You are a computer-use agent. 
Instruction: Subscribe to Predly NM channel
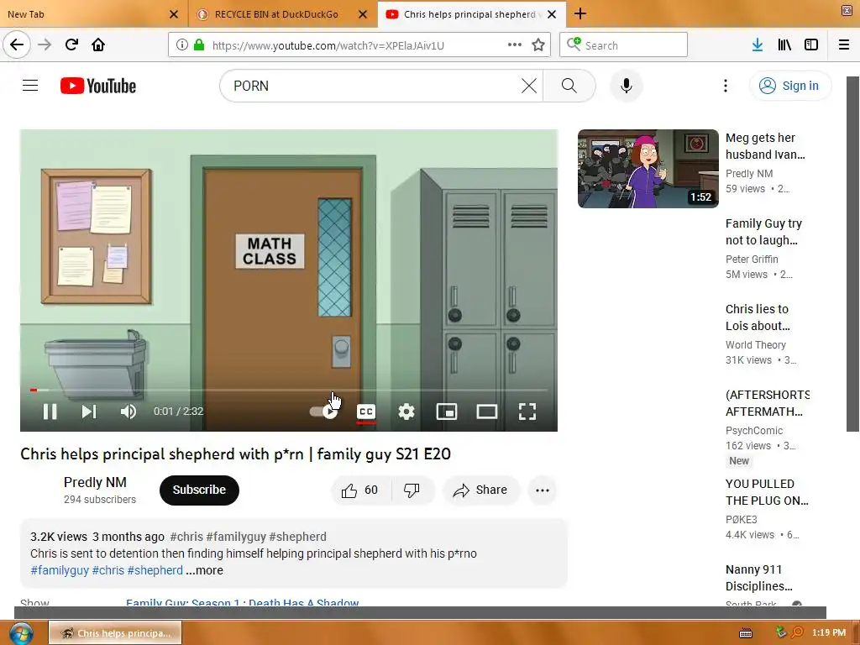pos(199,490)
